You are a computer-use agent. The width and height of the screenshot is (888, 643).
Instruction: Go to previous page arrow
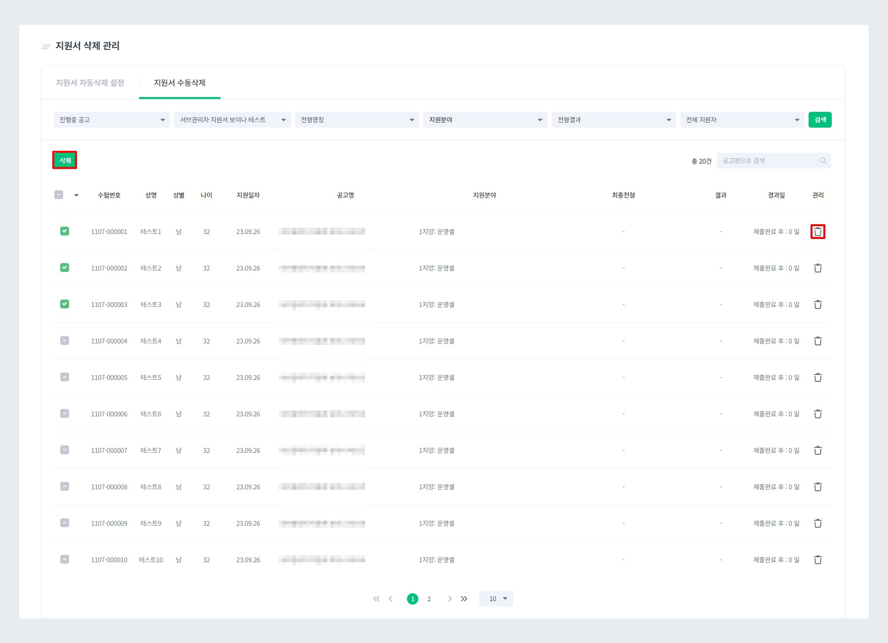391,599
